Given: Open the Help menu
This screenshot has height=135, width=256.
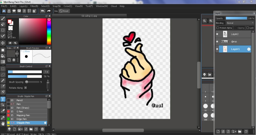Looking at the screenshot, I should (122, 6).
